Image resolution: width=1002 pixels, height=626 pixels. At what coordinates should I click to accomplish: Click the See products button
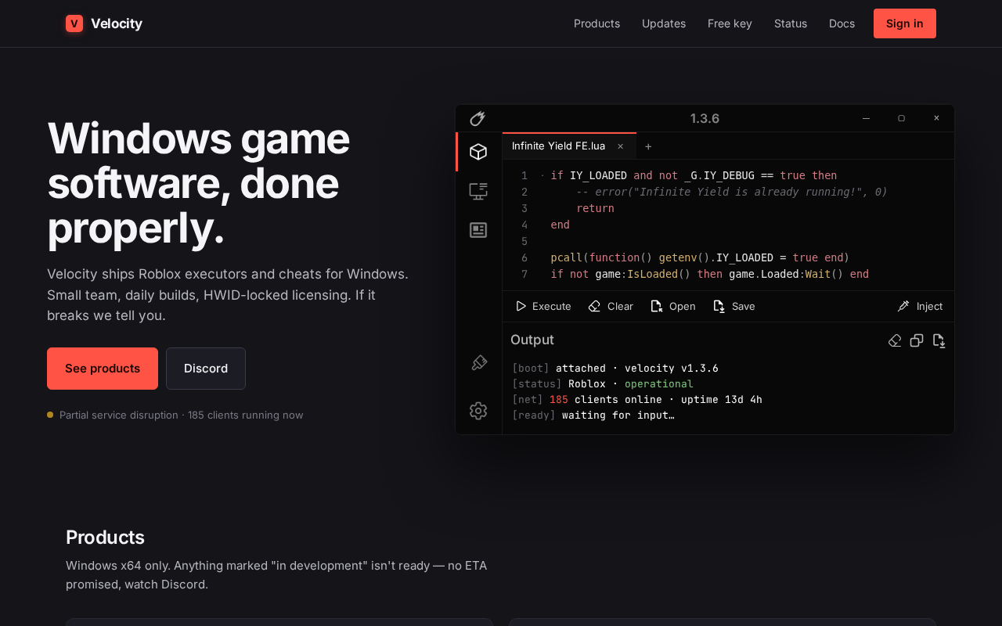pyautogui.click(x=103, y=369)
